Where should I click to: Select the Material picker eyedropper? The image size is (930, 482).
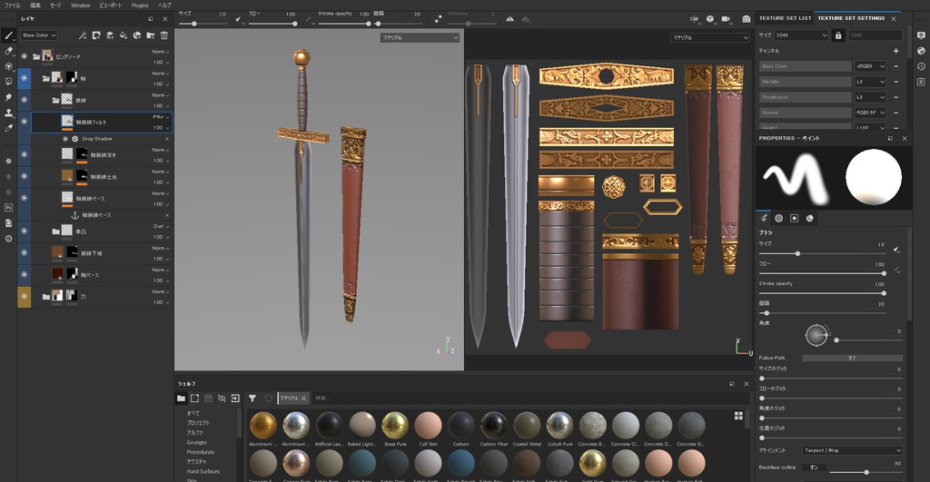pos(8,128)
